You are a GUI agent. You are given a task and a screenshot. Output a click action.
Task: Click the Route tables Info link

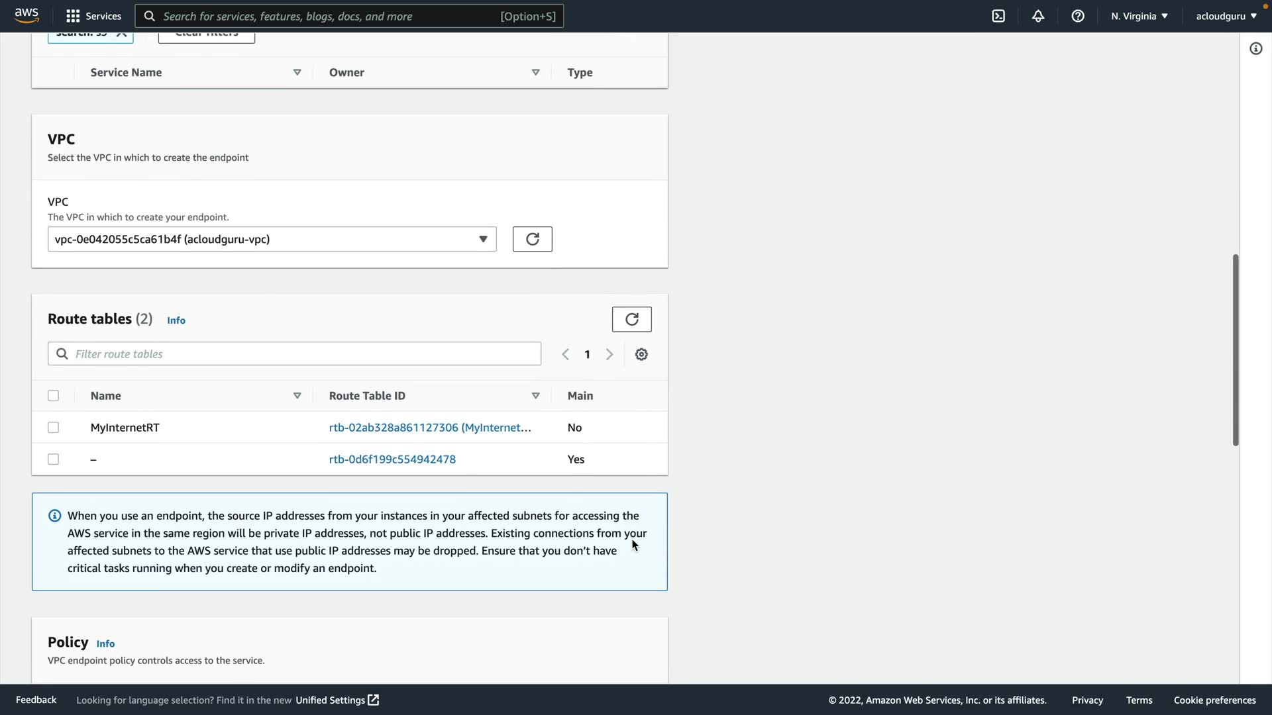click(x=176, y=320)
